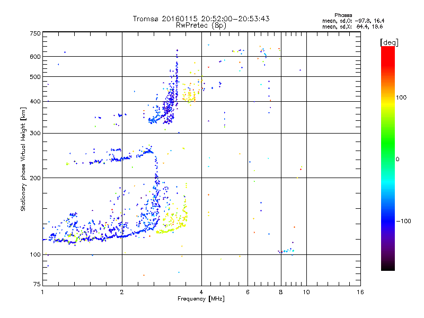This screenshot has width=424, height=318.
Task: Click the x-axis tick label '16'
Action: (x=360, y=292)
